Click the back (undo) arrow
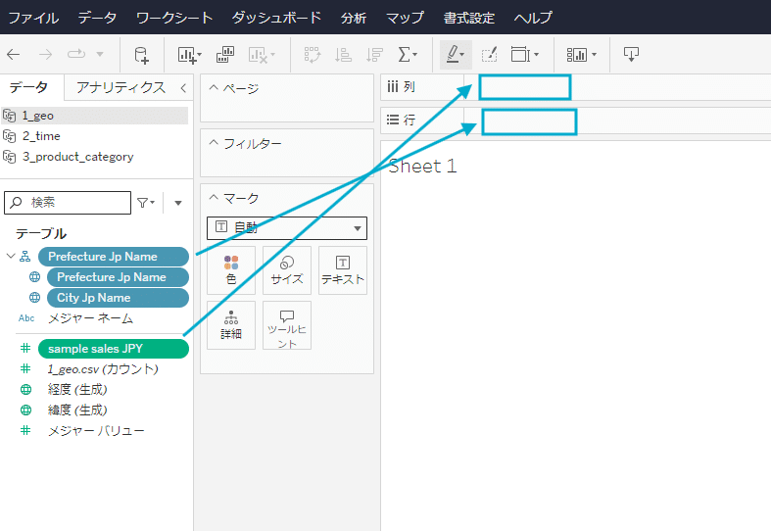The height and width of the screenshot is (531, 771). click(x=14, y=54)
